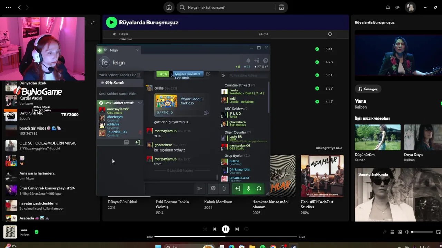Open the Giriş Kanalı text channel
The image size is (442, 248).
click(x=120, y=83)
